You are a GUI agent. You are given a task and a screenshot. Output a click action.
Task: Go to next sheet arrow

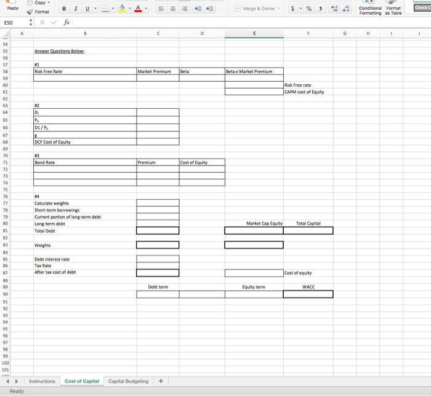click(x=17, y=381)
